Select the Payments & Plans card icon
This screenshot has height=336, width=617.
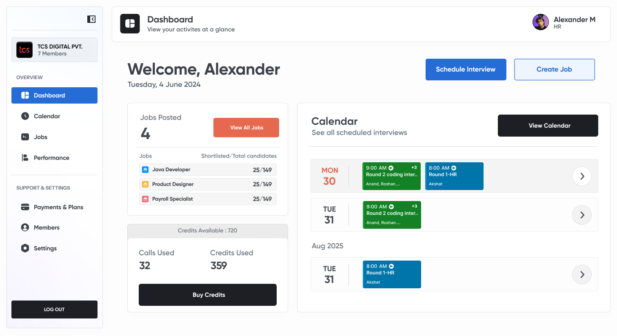(25, 207)
